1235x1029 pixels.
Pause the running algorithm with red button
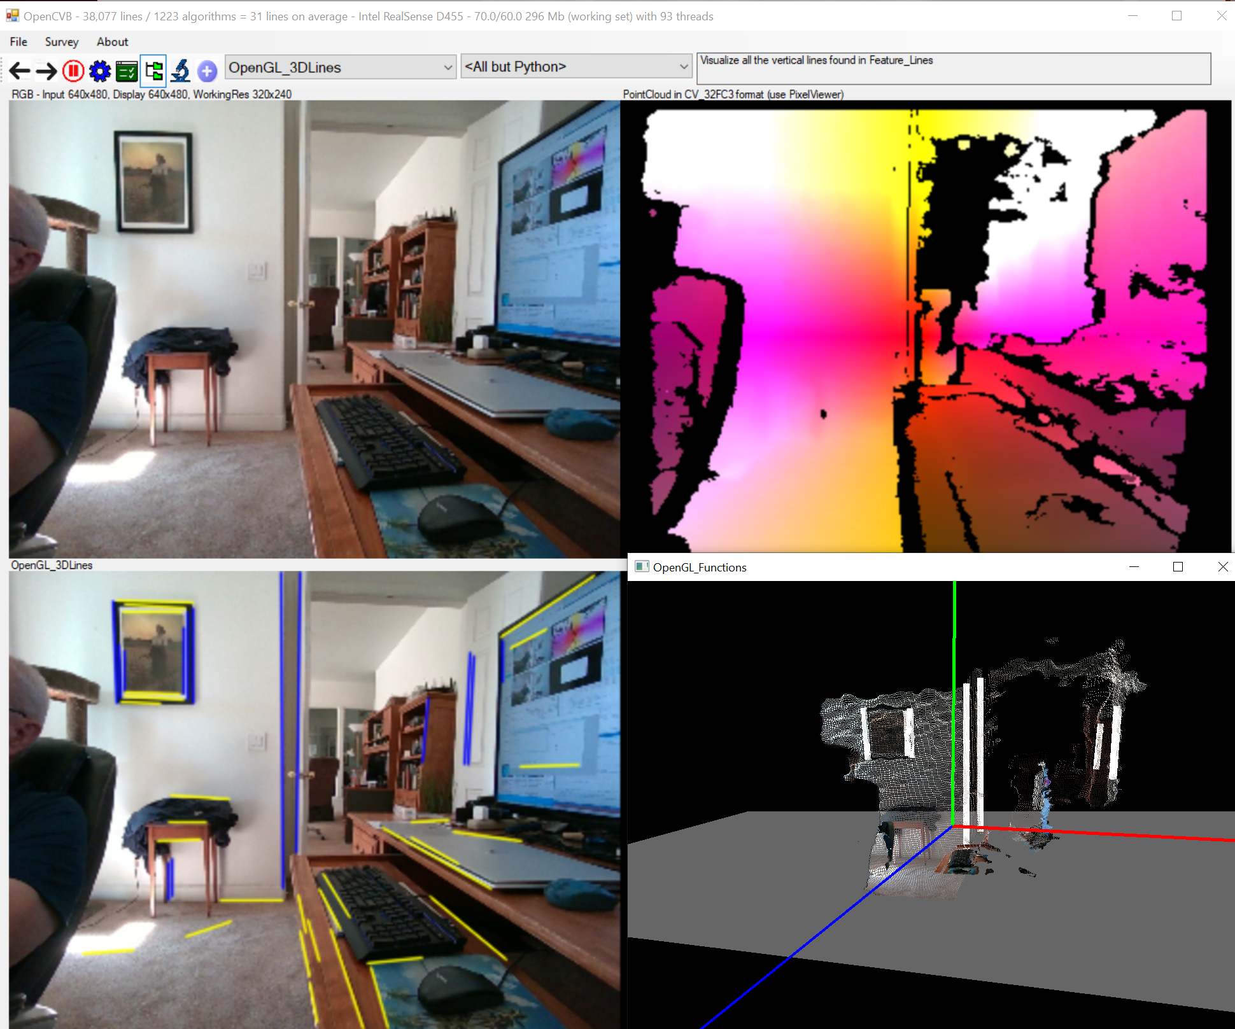pyautogui.click(x=73, y=70)
